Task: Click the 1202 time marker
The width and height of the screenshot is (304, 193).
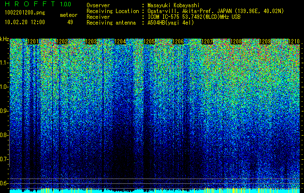Action: click(62, 41)
